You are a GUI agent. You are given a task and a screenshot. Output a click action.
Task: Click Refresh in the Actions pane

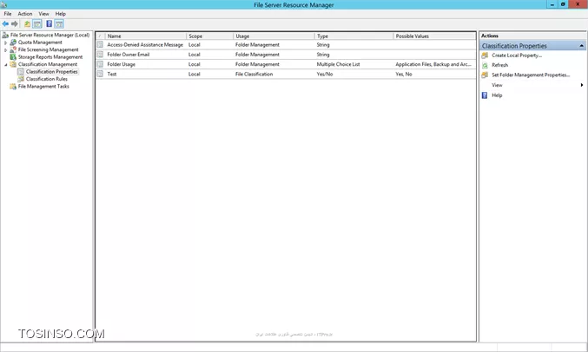(500, 65)
